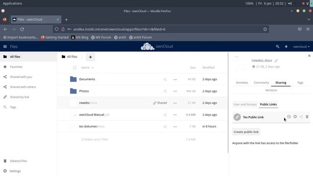The height and width of the screenshot is (176, 313).
Task: Share tes dokumen.docx via share icon
Action: point(165,127)
